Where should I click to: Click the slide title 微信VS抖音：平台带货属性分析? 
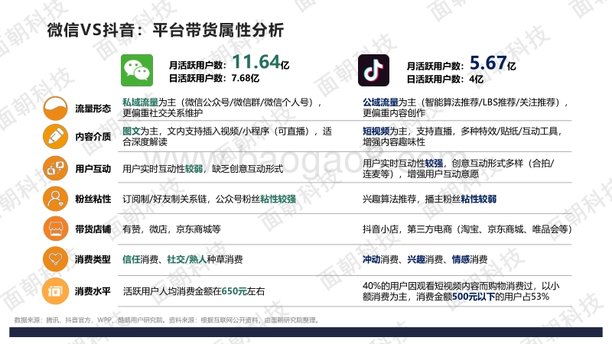[165, 30]
